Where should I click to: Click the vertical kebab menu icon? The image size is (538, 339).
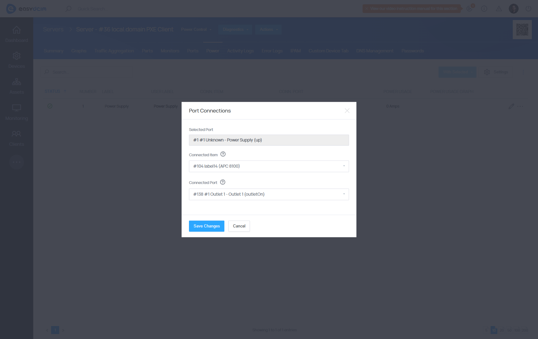523,72
